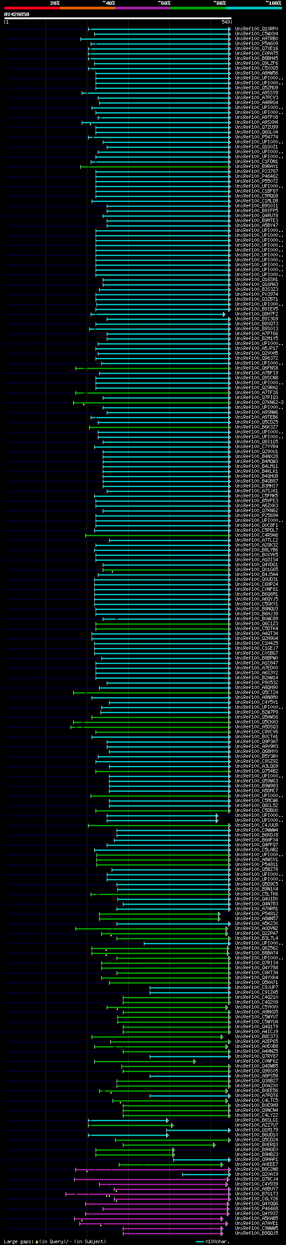Open hit UniRef100_P54609

tap(257, 43)
